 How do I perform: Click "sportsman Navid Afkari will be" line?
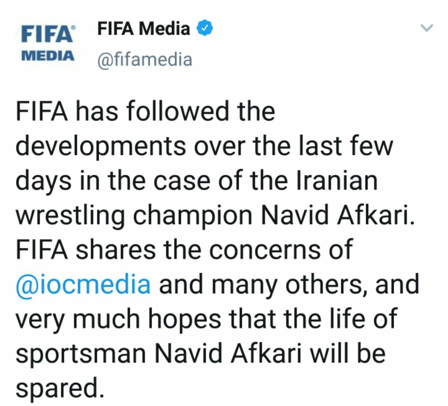tap(201, 353)
